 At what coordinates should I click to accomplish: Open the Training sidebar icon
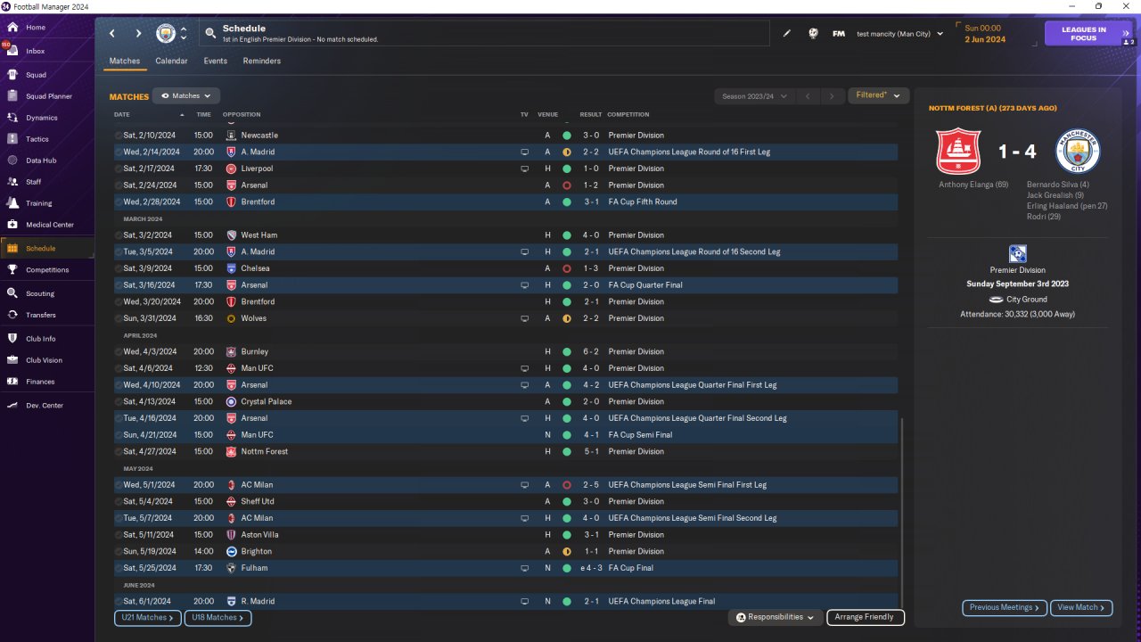pos(12,203)
